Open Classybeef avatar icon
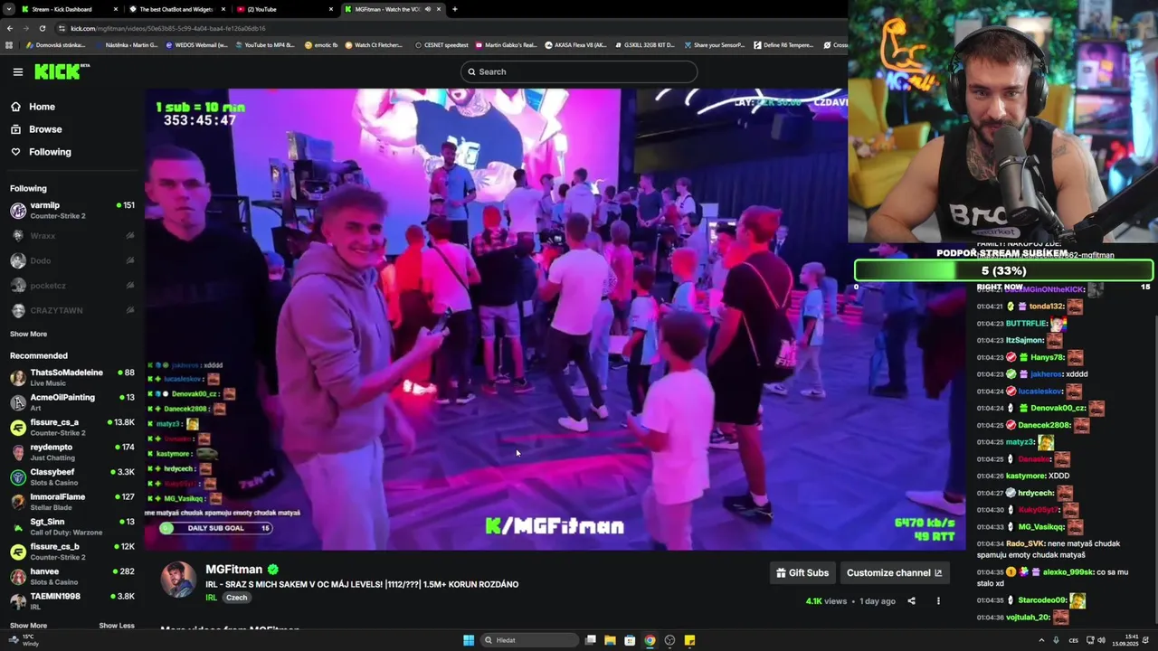This screenshot has height=651, width=1158. 18,477
